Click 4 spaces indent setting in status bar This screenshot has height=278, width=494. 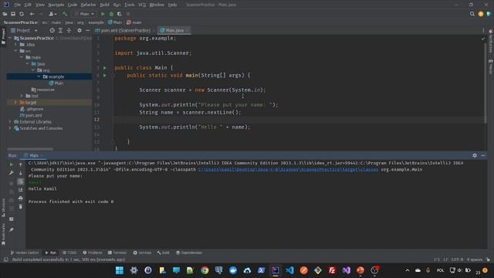pos(475,259)
